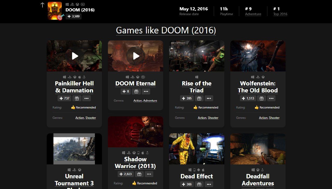Open the more options menu for Painkiller

tap(87, 98)
